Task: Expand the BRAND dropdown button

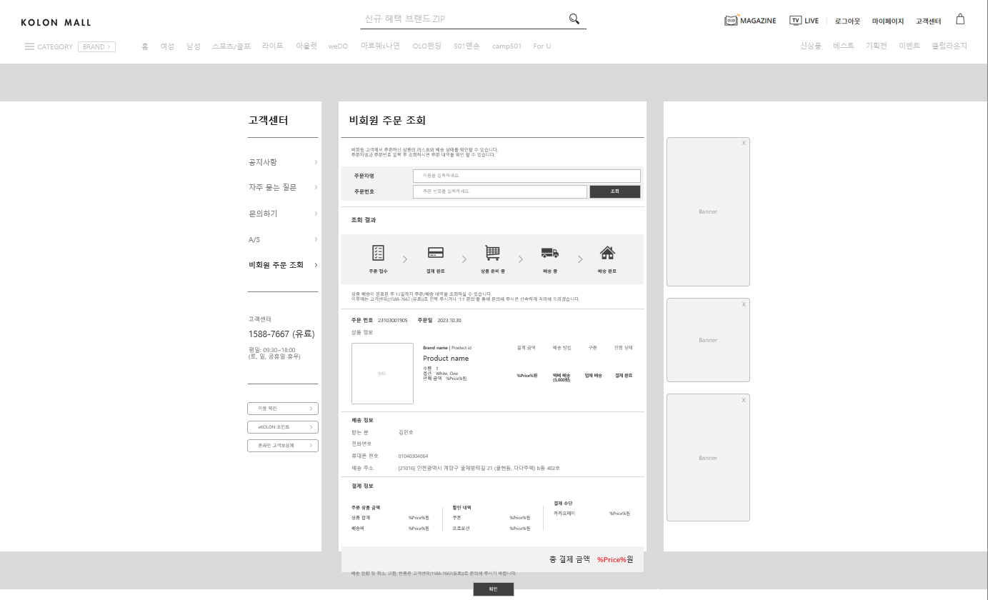Action: 96,47
